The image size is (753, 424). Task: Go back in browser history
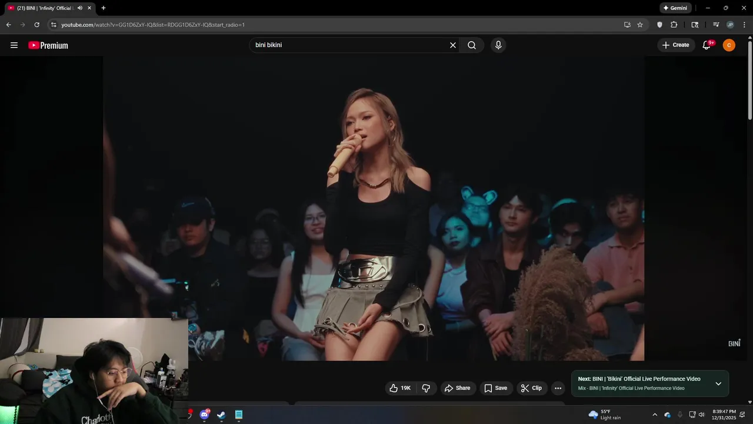(x=8, y=25)
